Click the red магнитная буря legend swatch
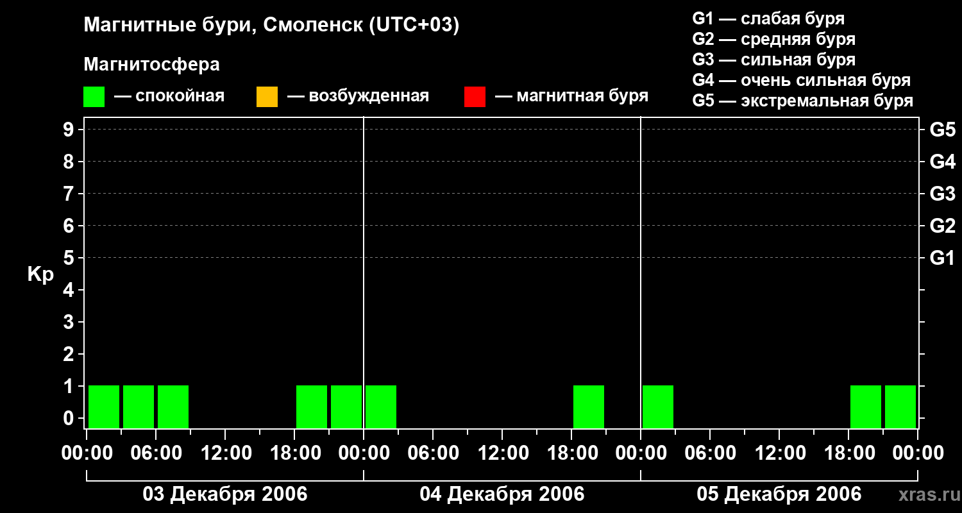The height and width of the screenshot is (513, 962). click(475, 97)
